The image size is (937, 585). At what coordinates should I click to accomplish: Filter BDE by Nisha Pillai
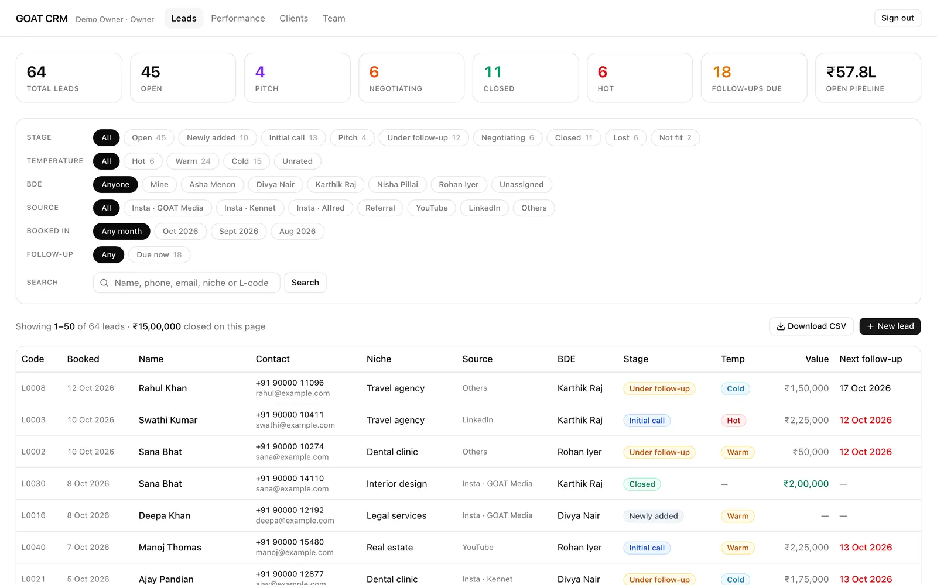click(x=398, y=185)
